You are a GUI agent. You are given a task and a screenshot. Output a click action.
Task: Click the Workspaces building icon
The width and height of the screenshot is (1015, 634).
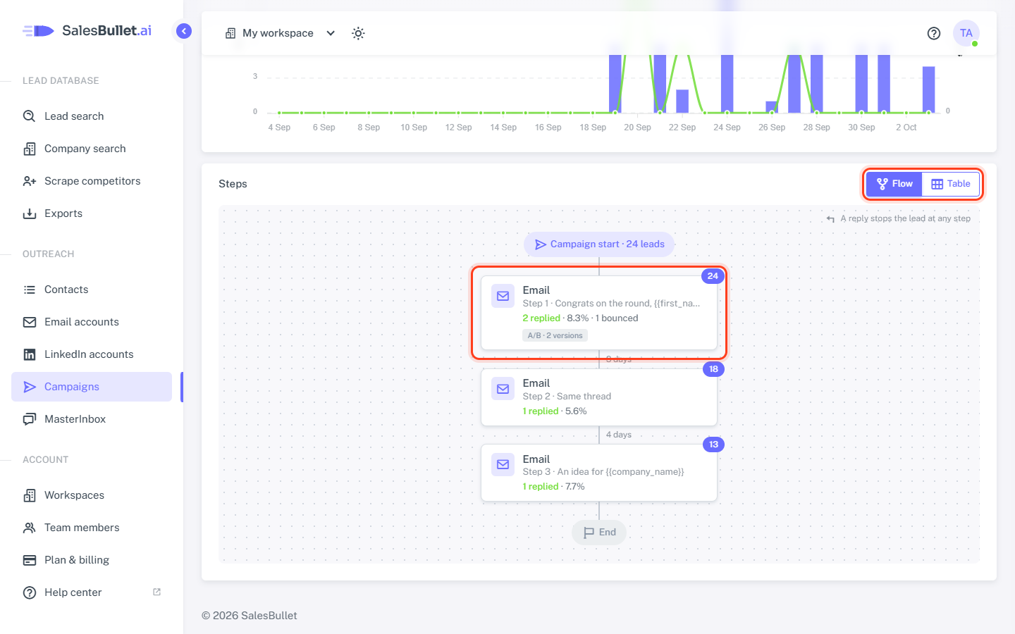click(x=30, y=495)
